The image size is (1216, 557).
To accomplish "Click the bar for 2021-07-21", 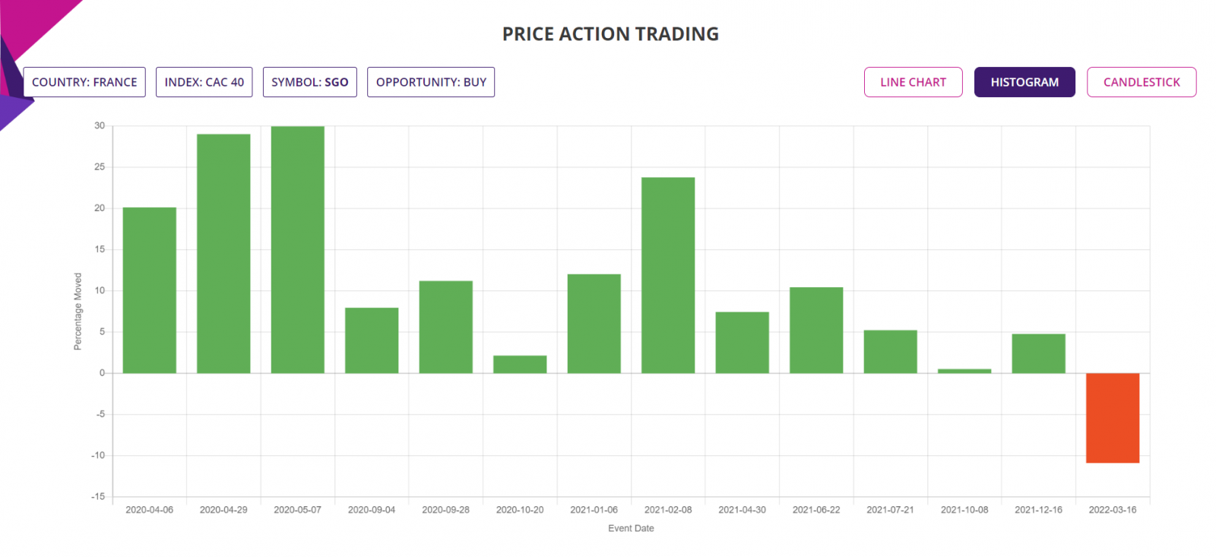I will (x=891, y=352).
